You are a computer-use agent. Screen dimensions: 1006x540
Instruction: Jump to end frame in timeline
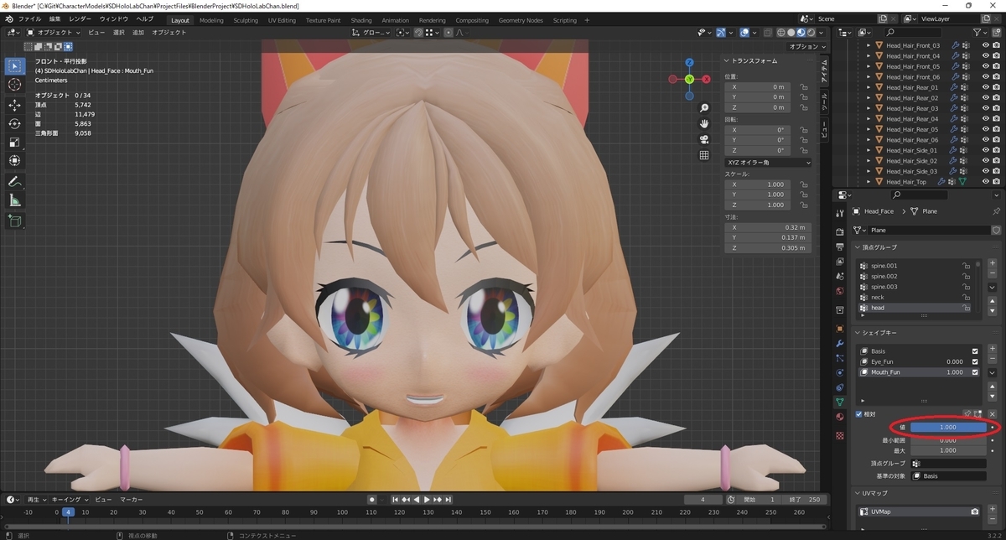click(449, 500)
